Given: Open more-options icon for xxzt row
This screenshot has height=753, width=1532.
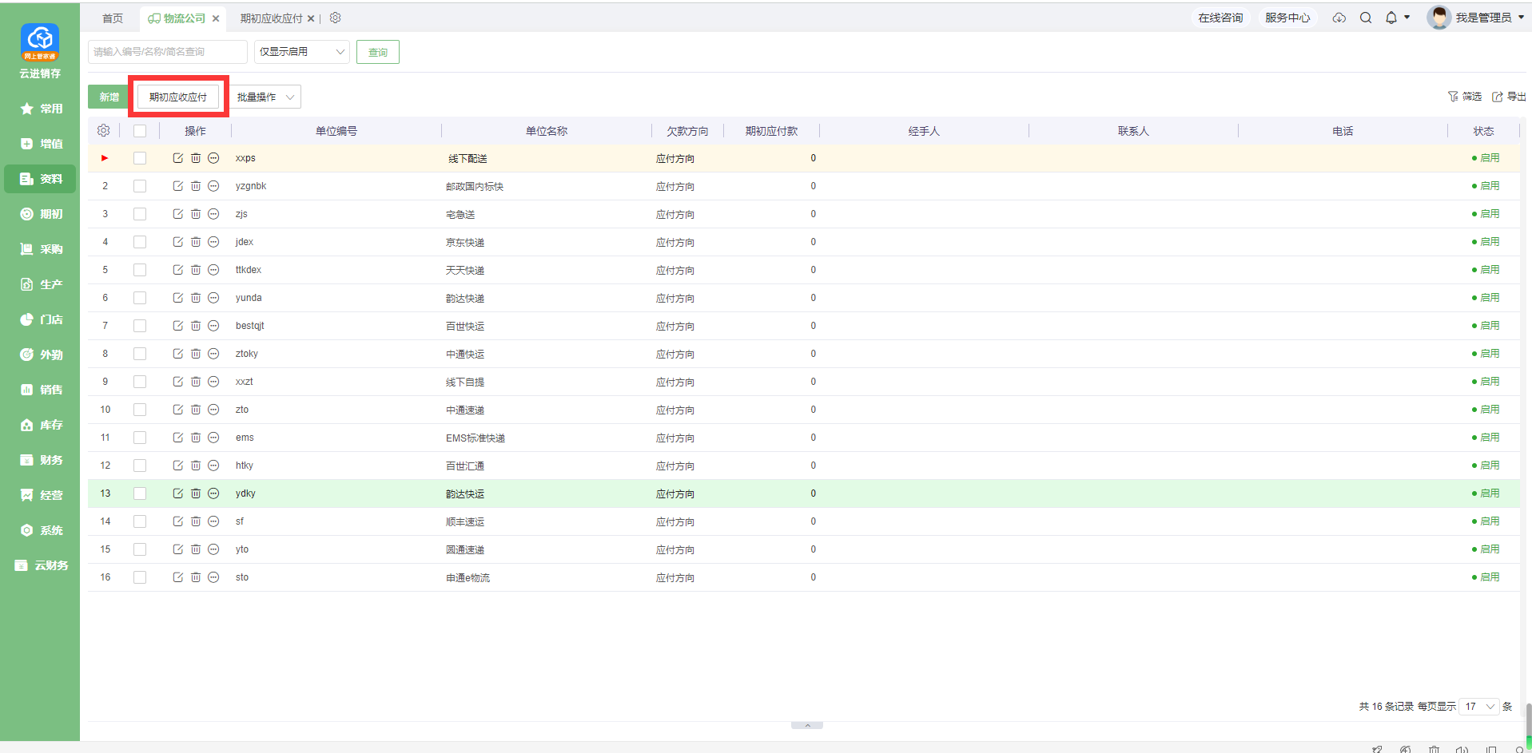Looking at the screenshot, I should pos(213,382).
